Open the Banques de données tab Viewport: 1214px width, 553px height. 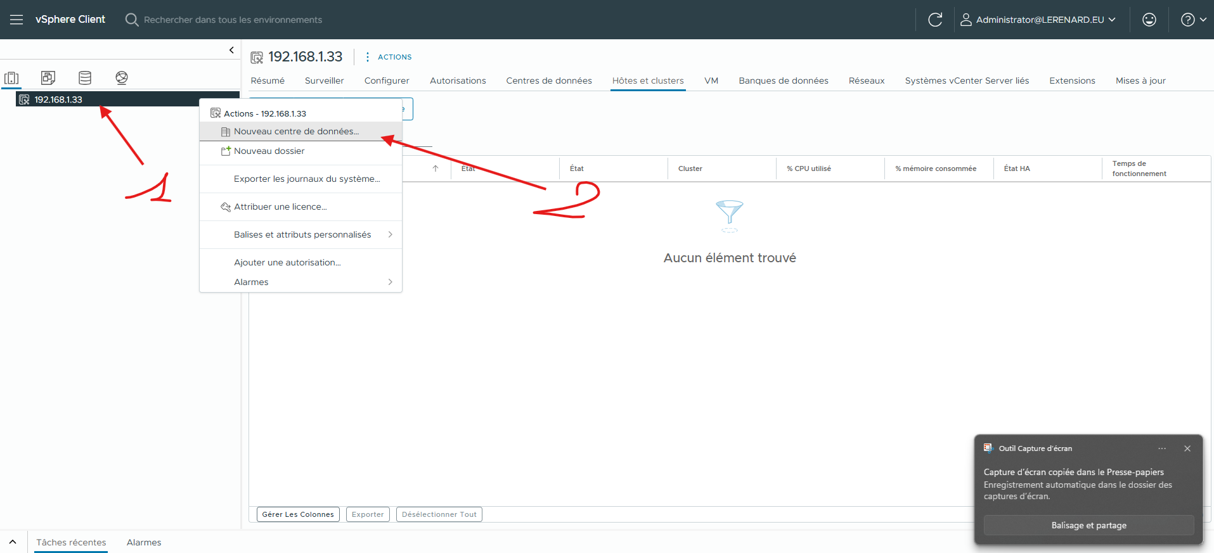(x=784, y=80)
